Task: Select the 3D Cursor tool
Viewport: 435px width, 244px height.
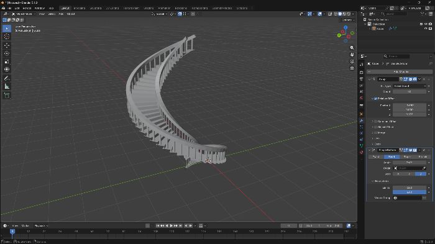Action: [7, 37]
